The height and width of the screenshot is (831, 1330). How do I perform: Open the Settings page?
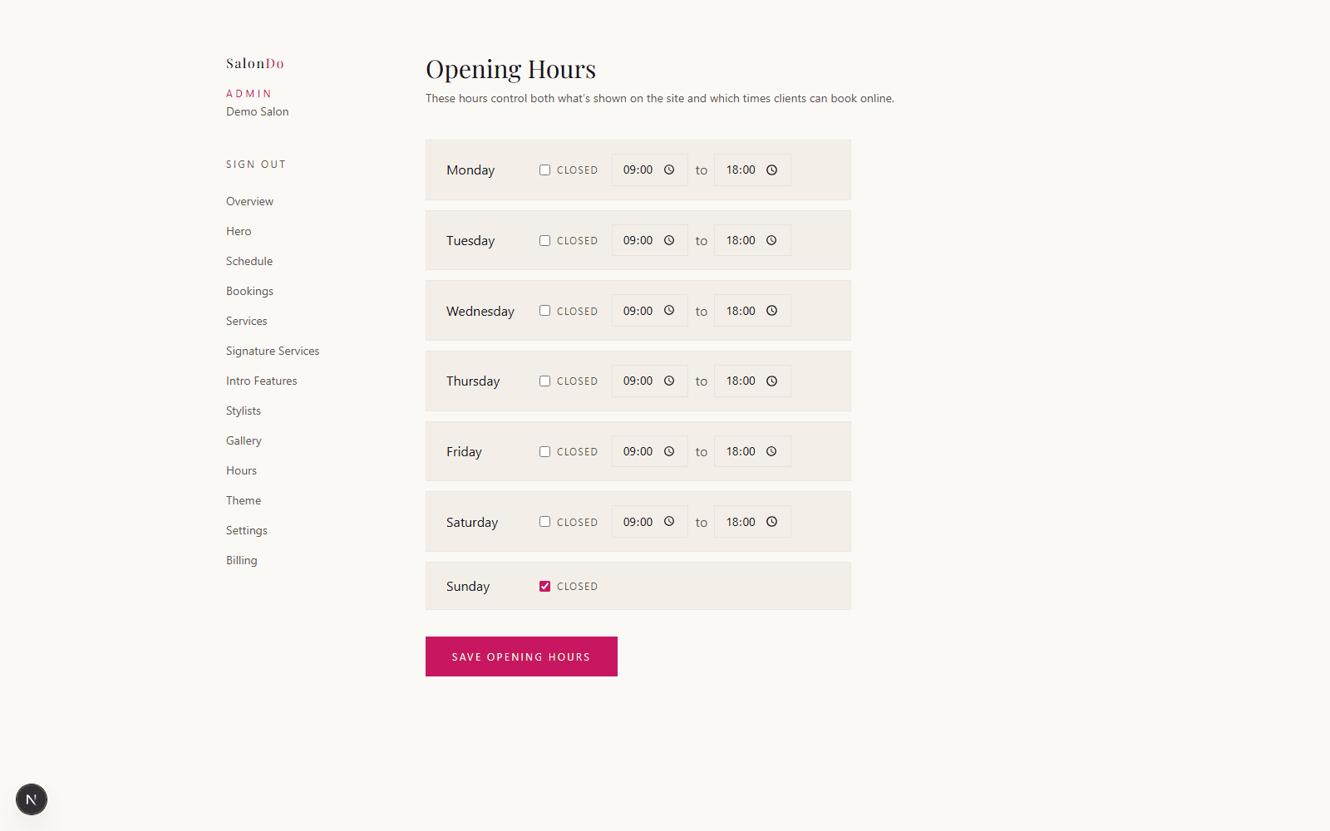(247, 530)
